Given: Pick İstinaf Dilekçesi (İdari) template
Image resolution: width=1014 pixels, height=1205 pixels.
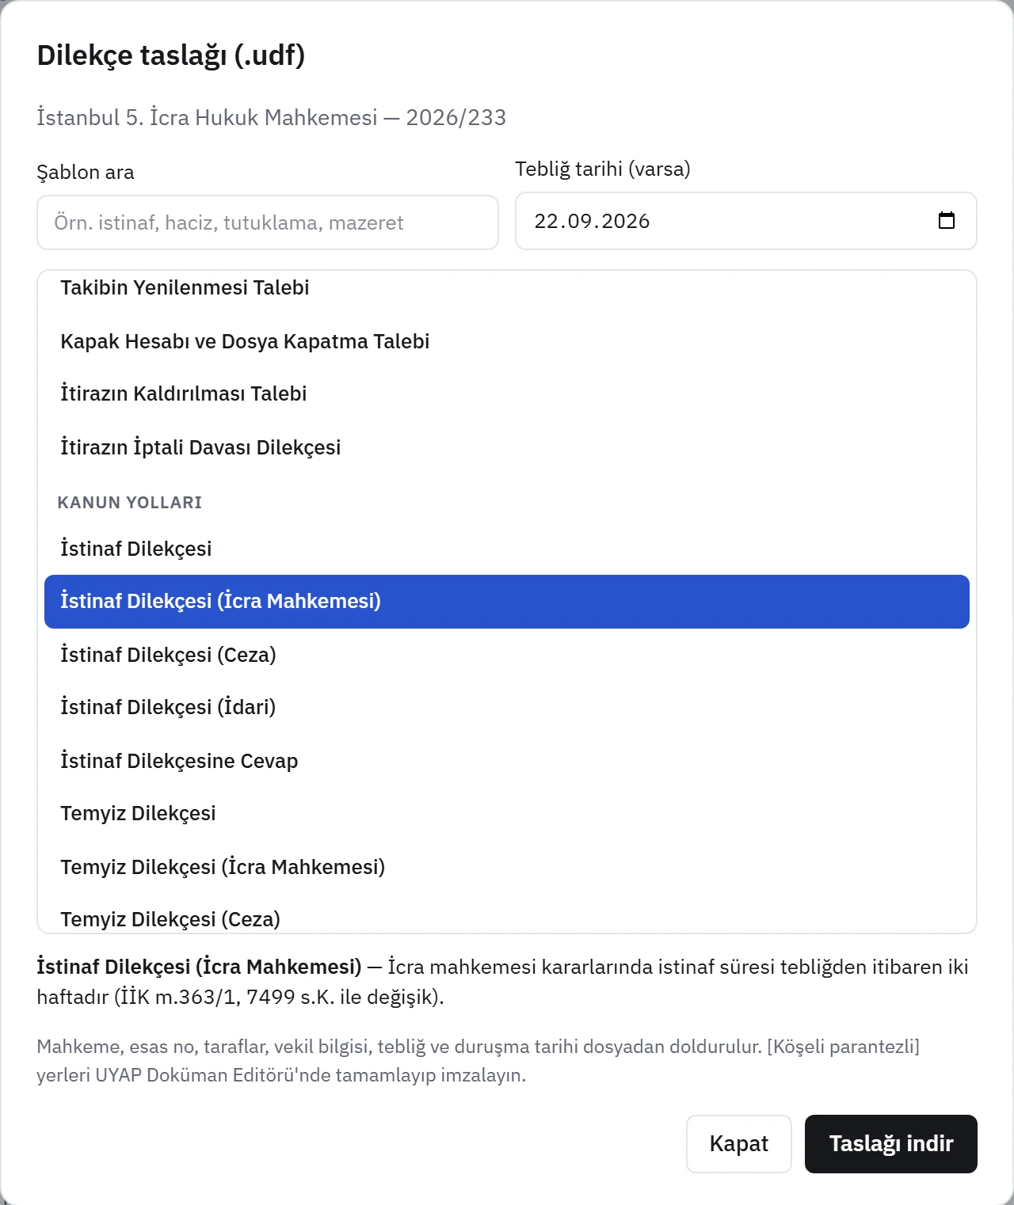Looking at the screenshot, I should pyautogui.click(x=507, y=707).
